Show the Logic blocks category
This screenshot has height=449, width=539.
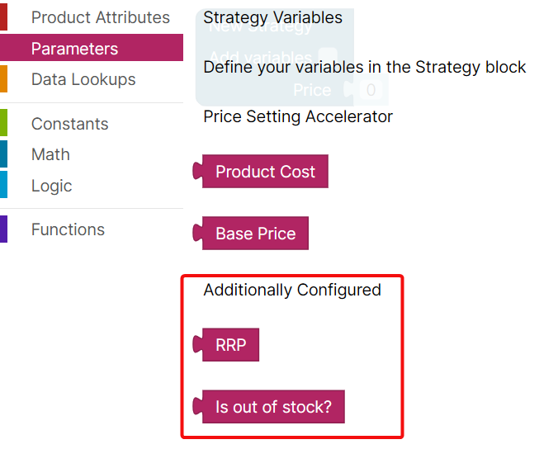[x=51, y=186]
